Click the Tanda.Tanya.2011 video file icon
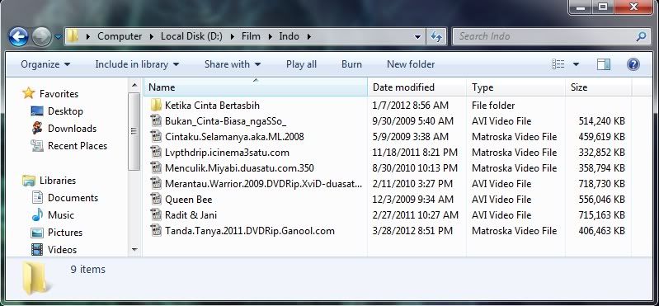This screenshot has height=306, width=659. point(156,231)
